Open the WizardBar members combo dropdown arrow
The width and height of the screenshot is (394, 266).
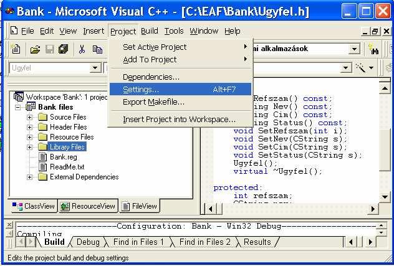345,68
